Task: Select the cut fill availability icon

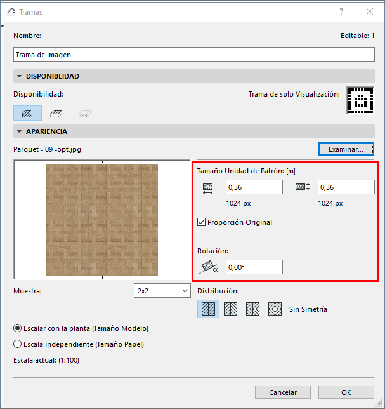Action: point(84,114)
